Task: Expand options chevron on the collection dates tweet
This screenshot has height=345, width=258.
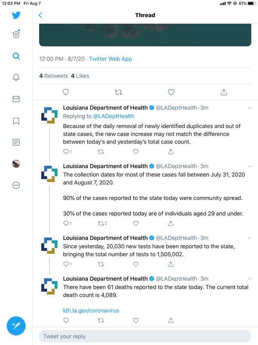Action: pos(250,166)
